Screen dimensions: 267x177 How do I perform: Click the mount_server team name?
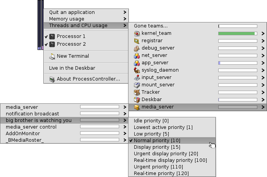click(158, 85)
